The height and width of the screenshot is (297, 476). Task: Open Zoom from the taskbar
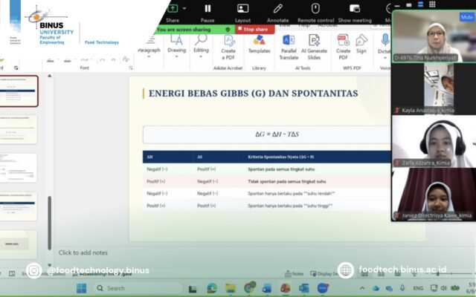click(323, 288)
